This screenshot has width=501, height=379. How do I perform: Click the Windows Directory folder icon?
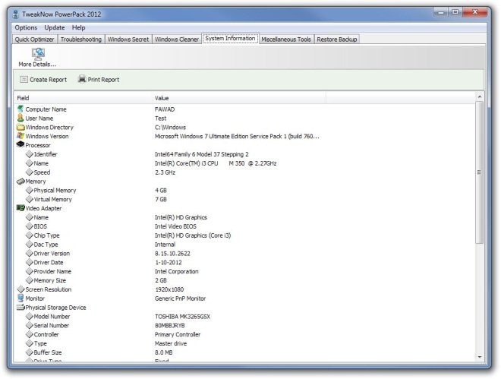point(20,127)
